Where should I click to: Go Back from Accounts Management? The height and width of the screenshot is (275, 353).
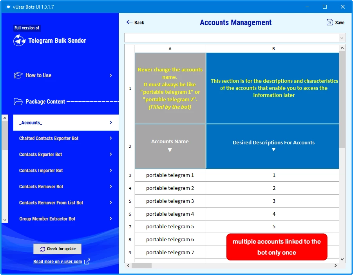(135, 22)
